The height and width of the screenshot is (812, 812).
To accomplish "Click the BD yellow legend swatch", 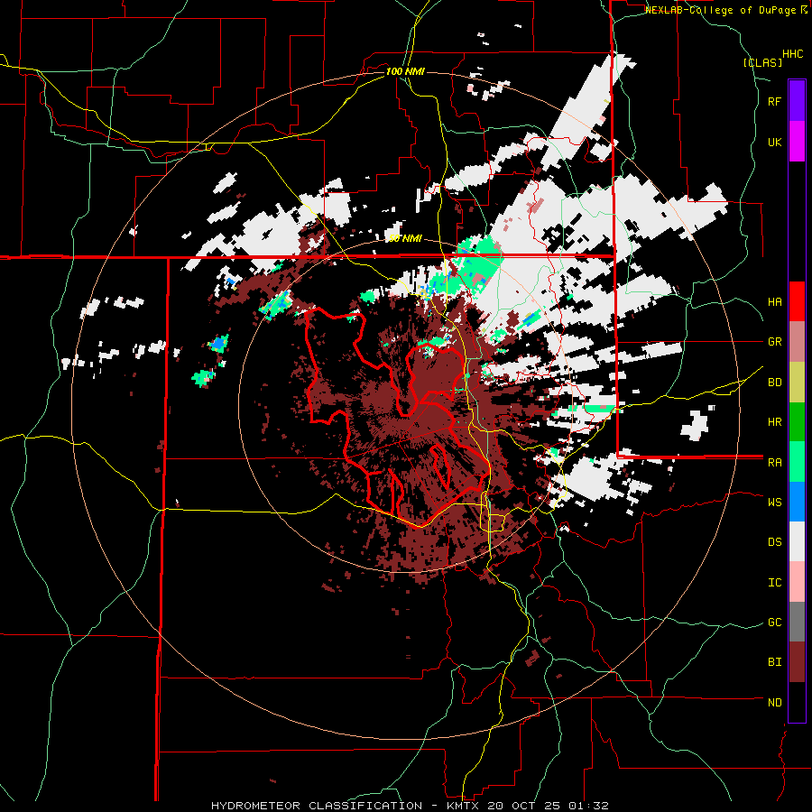I will click(797, 383).
